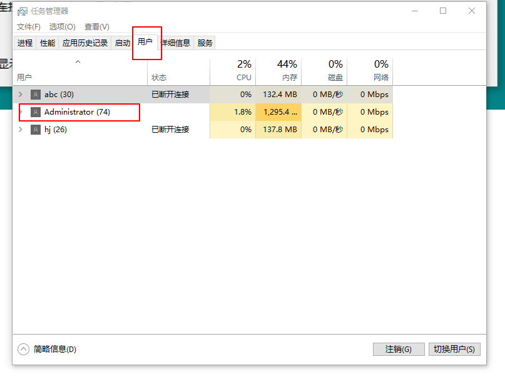Switch to the 服务 tab
The image size is (505, 379).
click(x=205, y=43)
